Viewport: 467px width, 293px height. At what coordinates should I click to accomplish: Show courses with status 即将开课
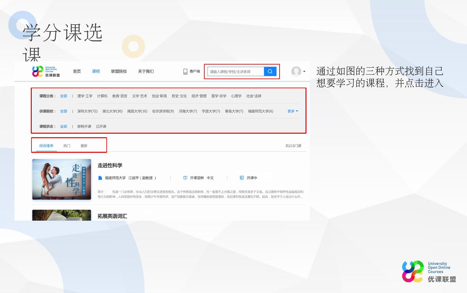point(84,127)
